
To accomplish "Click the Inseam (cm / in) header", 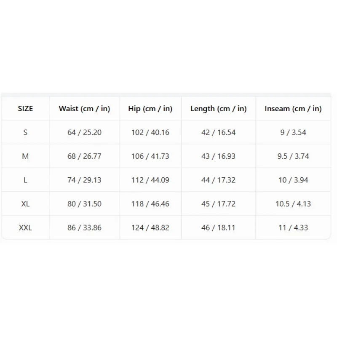I will click(x=293, y=109).
